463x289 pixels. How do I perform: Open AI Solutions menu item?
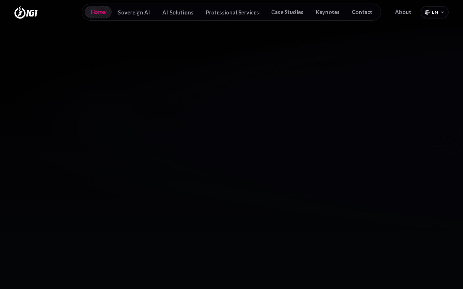pos(178,12)
